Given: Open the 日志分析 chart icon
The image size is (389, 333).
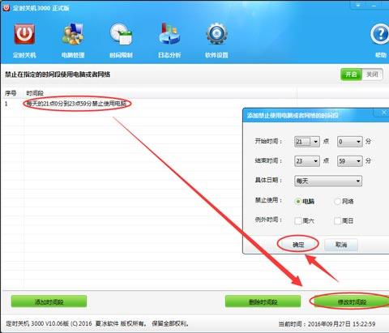Looking at the screenshot, I should coord(169,34).
